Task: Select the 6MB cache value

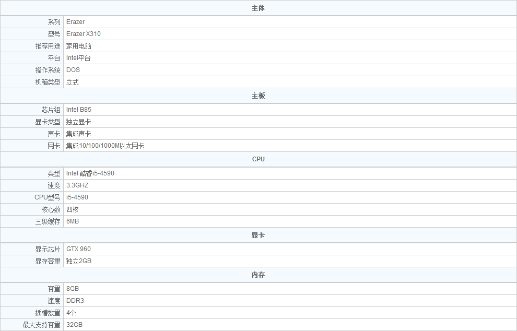Action: point(73,221)
